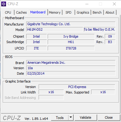
Task: Click the Tools button
Action: [60, 117]
